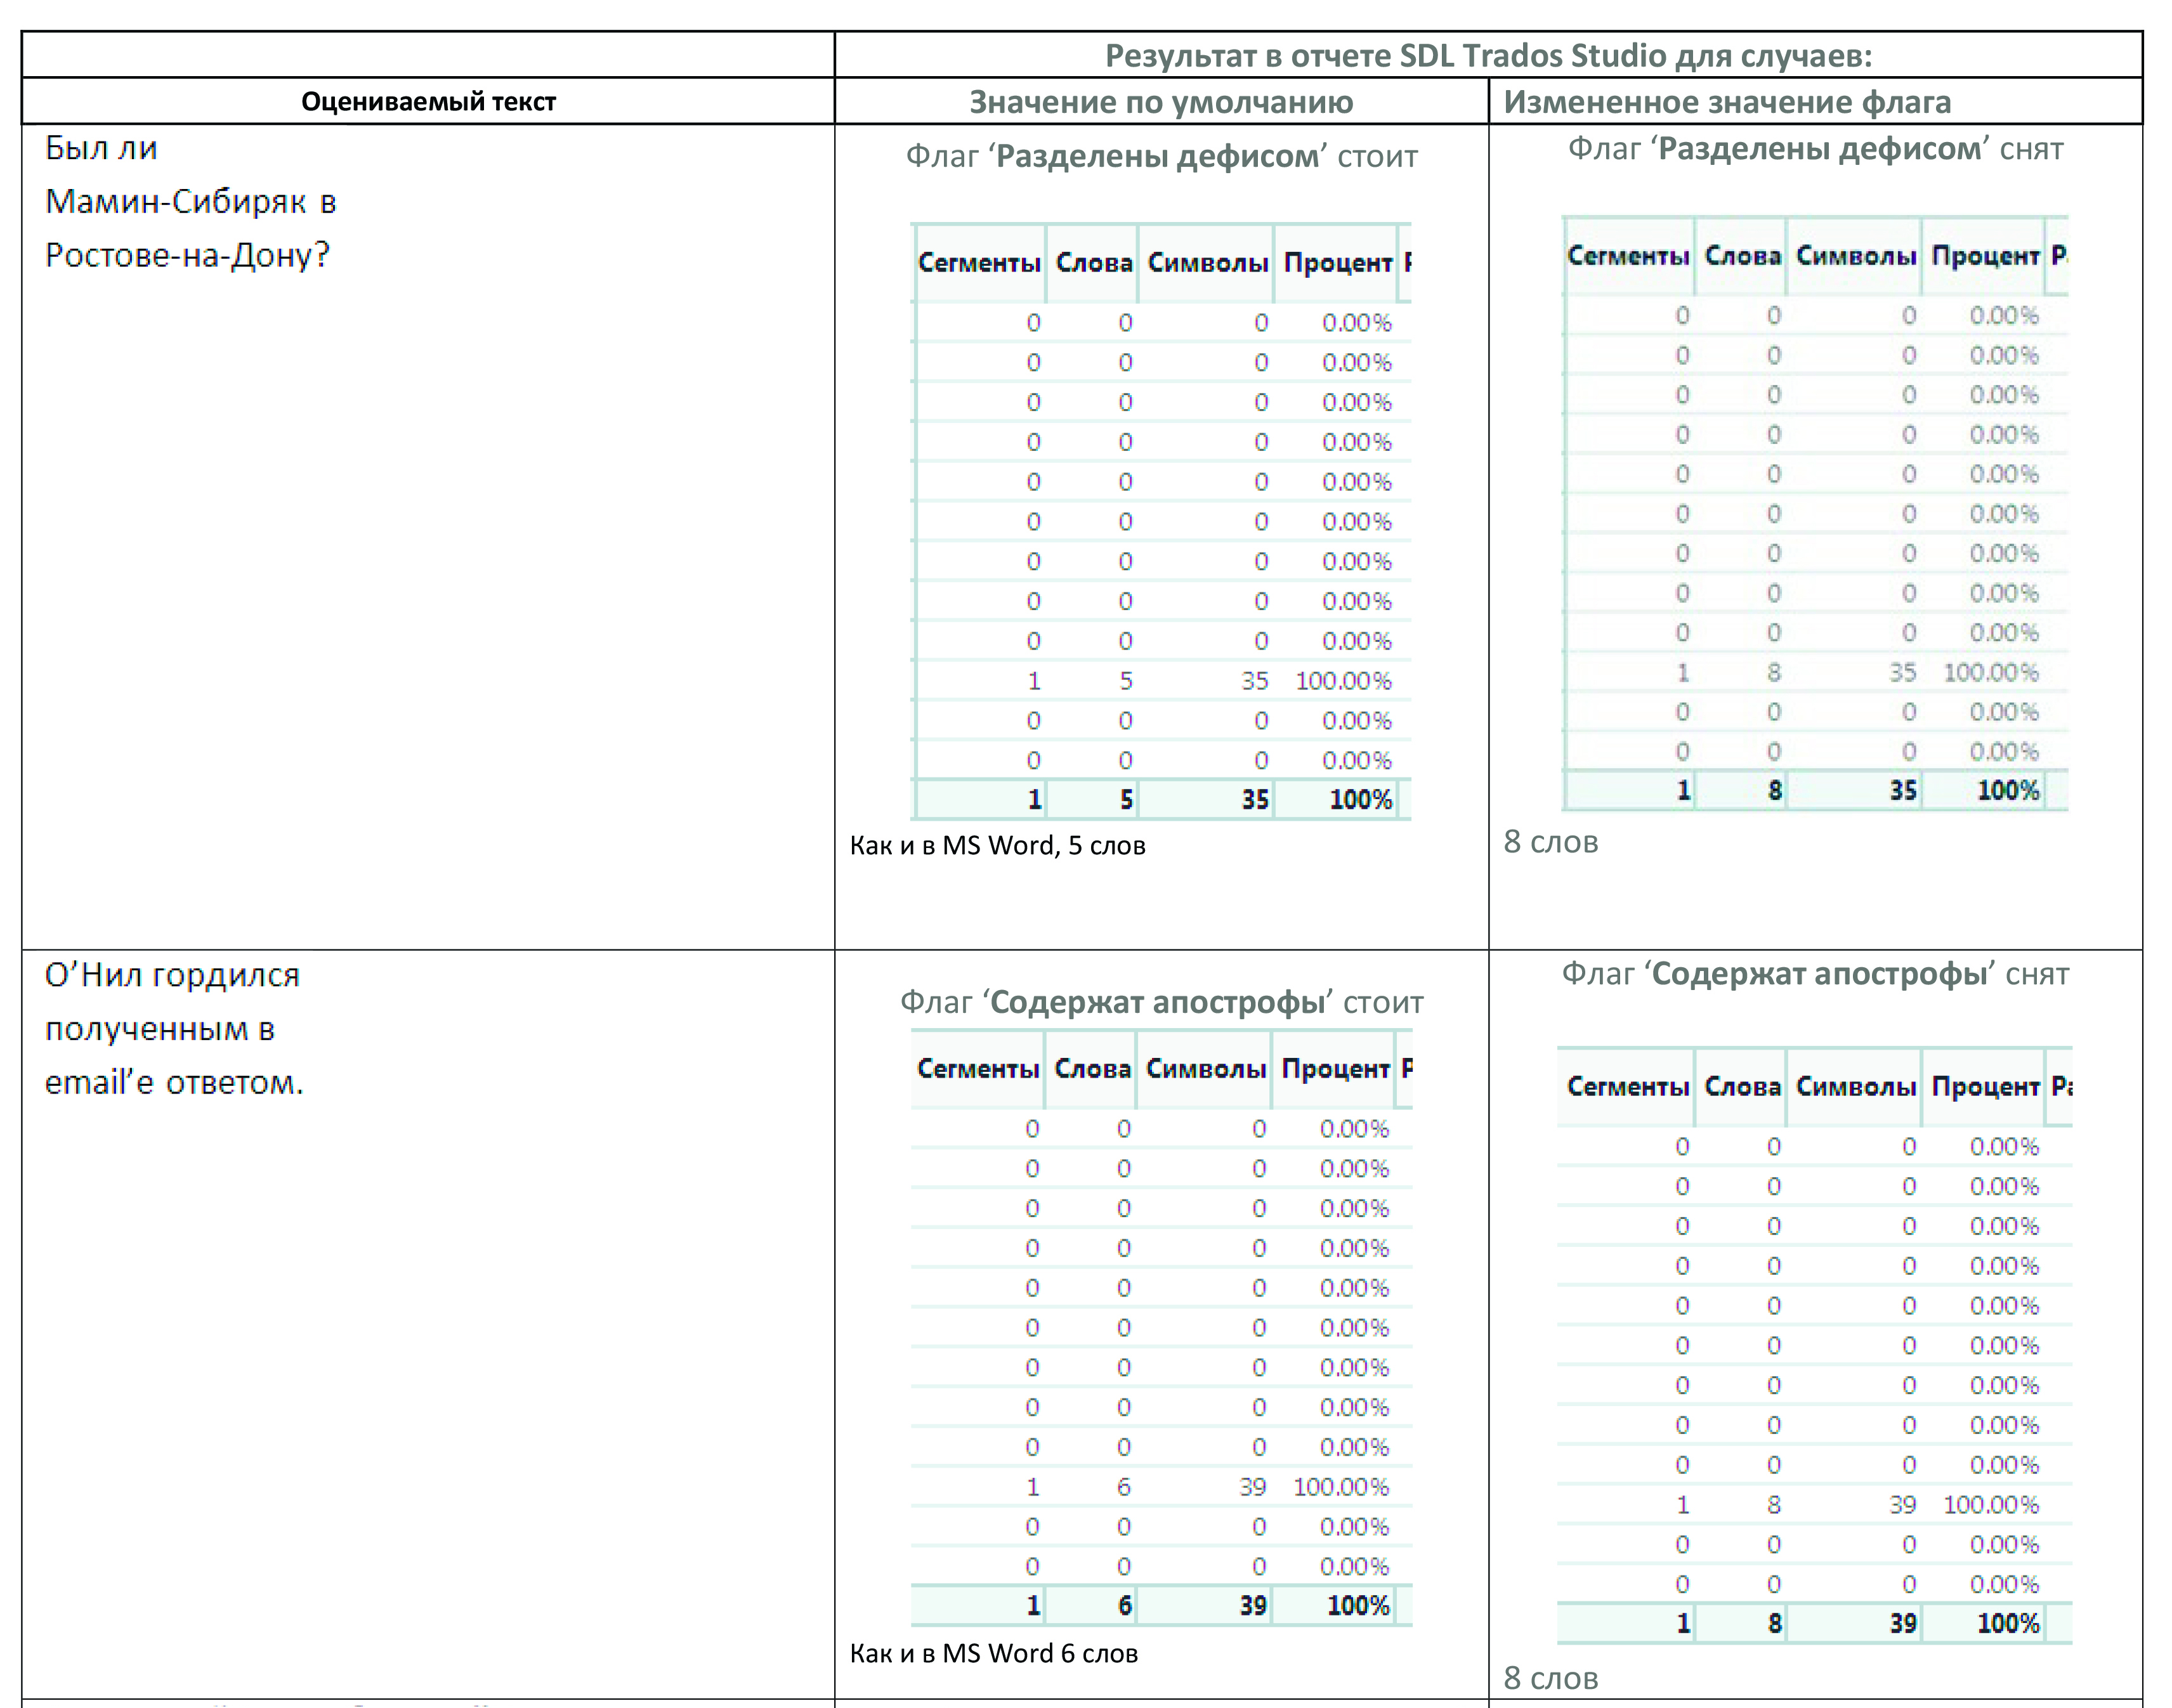Click the 'Измененное значение флага' header

[x=1726, y=101]
